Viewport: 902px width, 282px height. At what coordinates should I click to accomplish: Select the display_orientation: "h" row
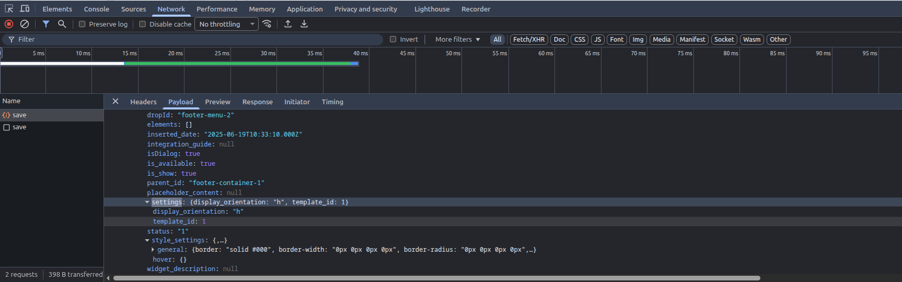click(x=503, y=212)
